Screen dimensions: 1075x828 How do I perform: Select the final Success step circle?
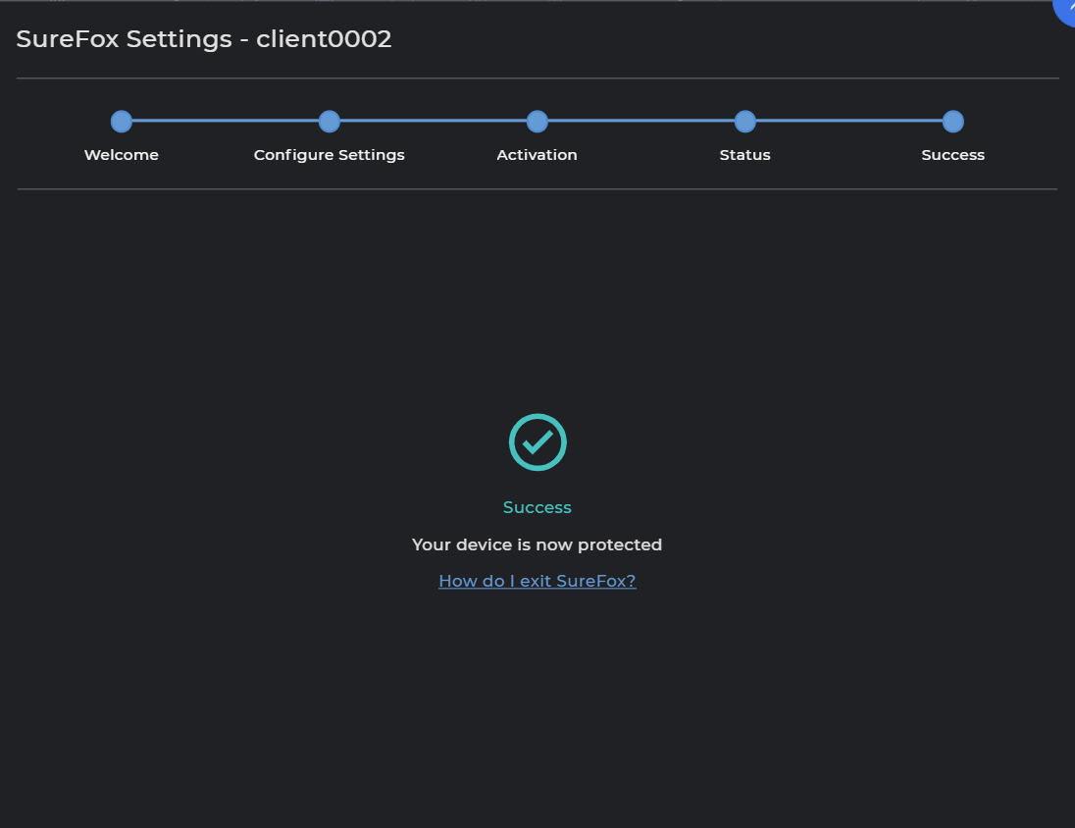952,122
